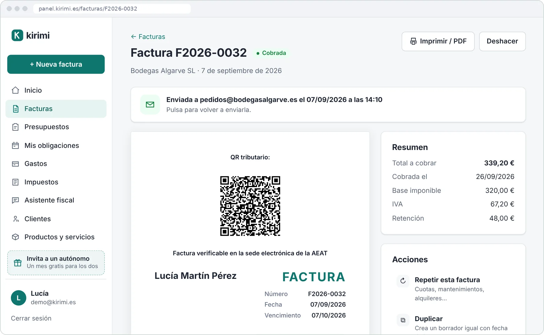Click issuer name Lucía Martín Pérez

tap(195, 276)
